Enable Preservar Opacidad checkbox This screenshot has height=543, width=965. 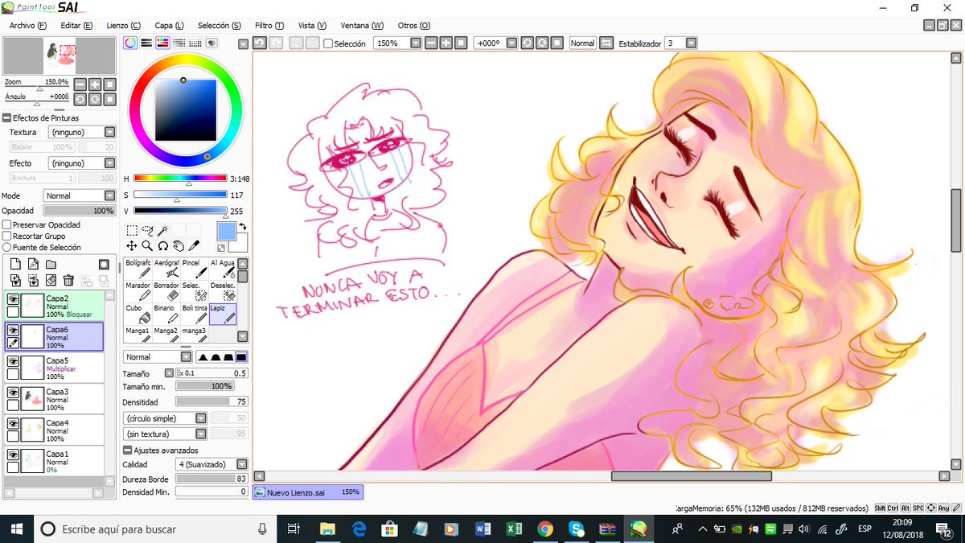pyautogui.click(x=6, y=224)
